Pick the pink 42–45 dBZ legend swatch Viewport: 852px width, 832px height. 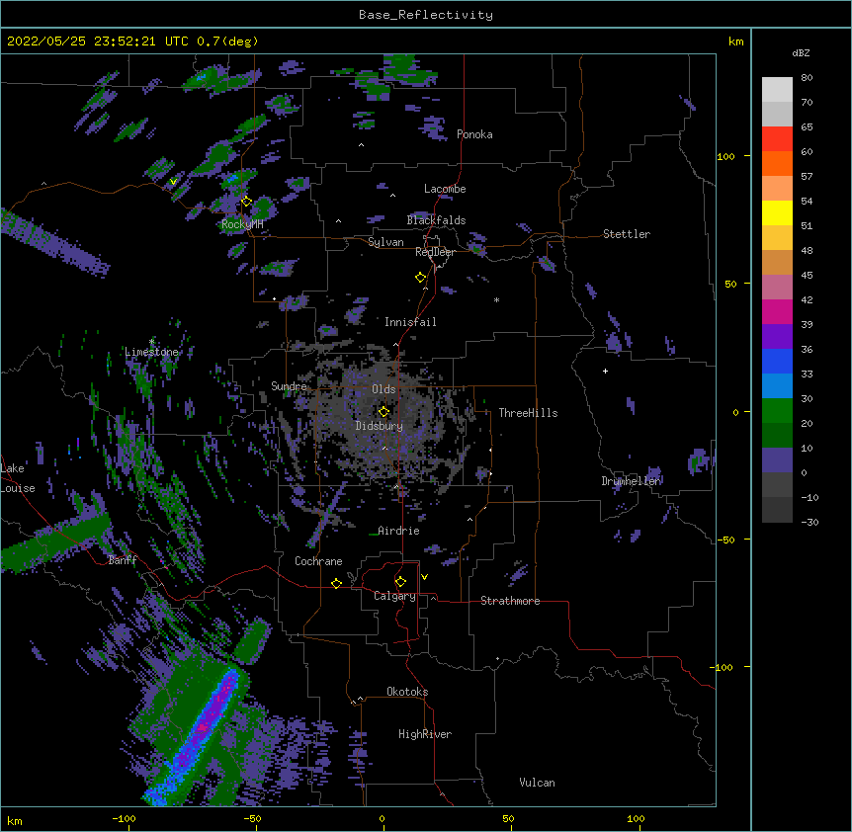pyautogui.click(x=777, y=288)
